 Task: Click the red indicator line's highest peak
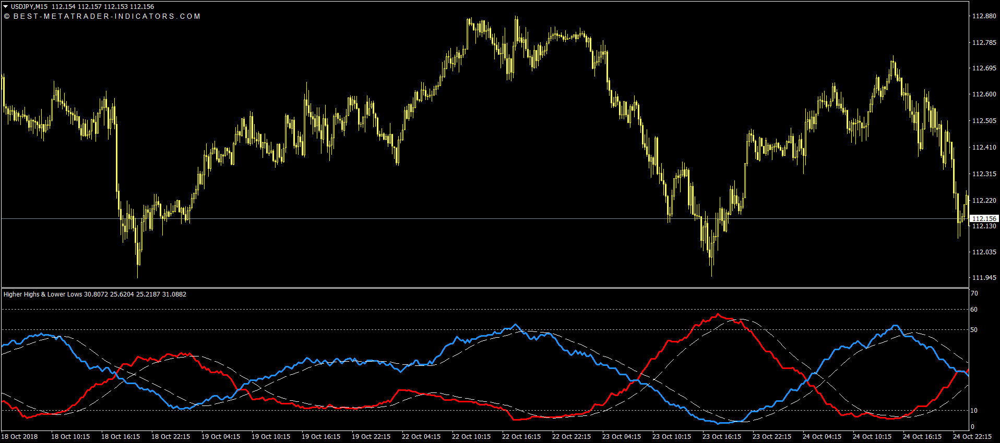718,314
